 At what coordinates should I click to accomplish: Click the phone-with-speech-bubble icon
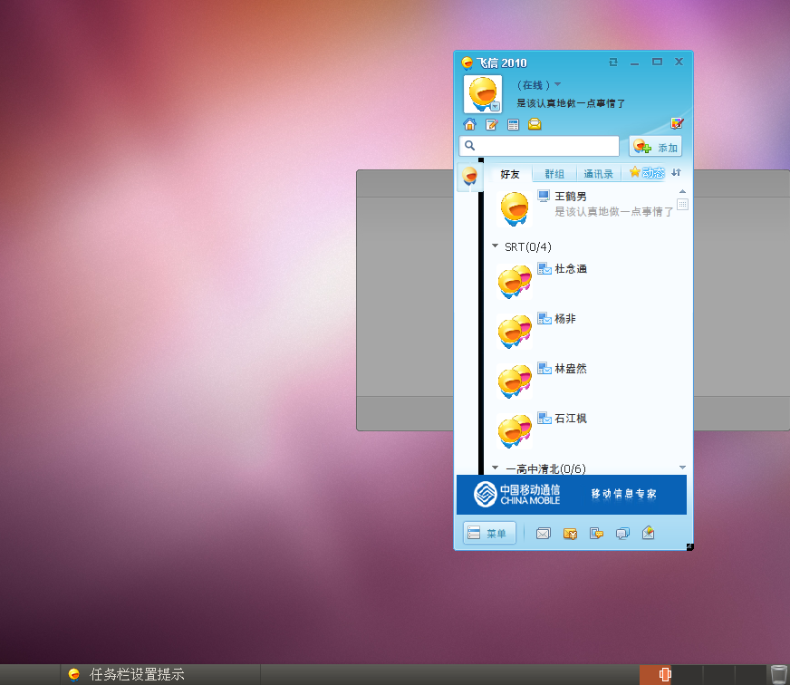pos(596,533)
